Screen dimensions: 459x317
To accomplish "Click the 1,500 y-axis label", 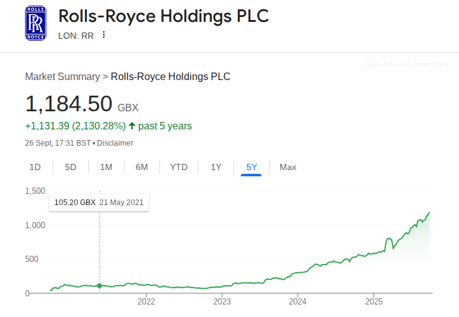I will [35, 191].
